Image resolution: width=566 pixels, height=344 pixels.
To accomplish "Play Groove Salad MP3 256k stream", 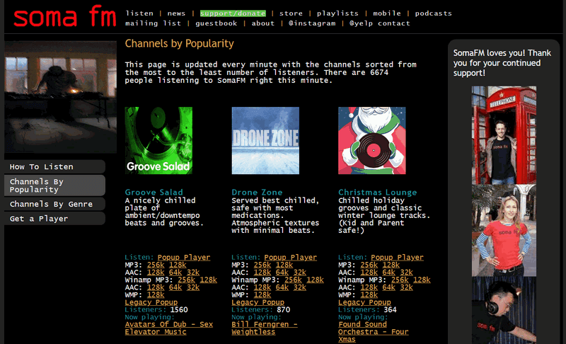I will pyautogui.click(x=156, y=265).
